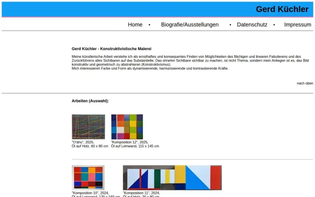Click the sentence starting "Mich interessieren Farbe und Form"
The height and width of the screenshot is (197, 315).
click(x=150, y=68)
